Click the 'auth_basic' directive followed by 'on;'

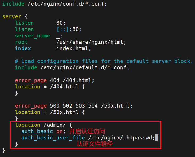[x=37, y=131]
